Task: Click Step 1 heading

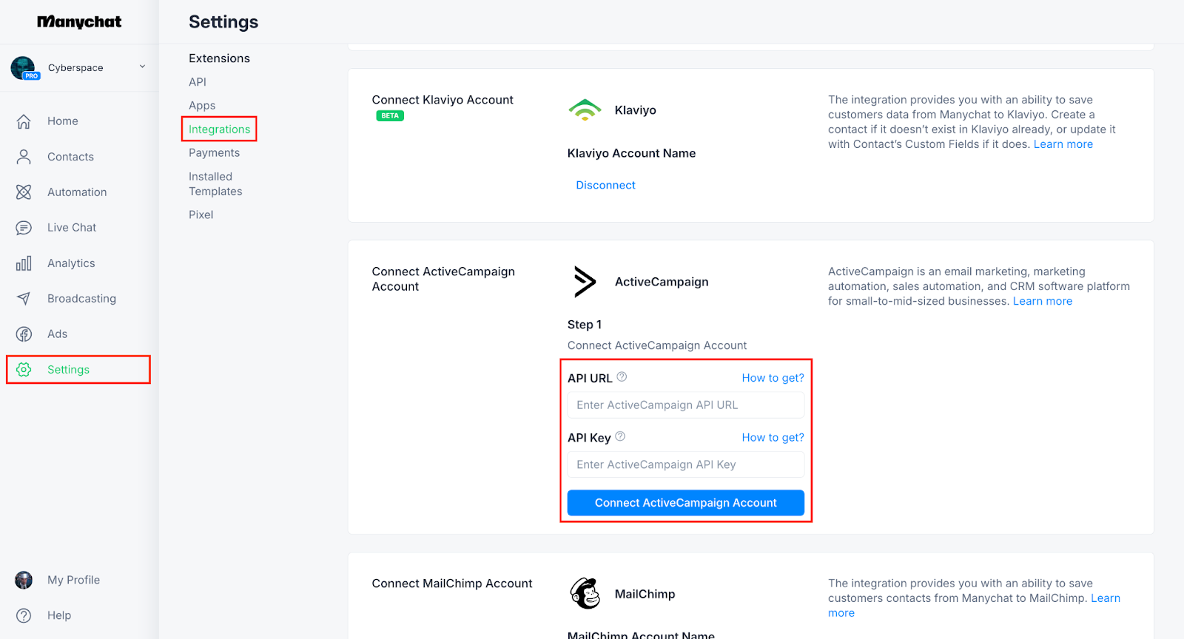Action: [585, 325]
